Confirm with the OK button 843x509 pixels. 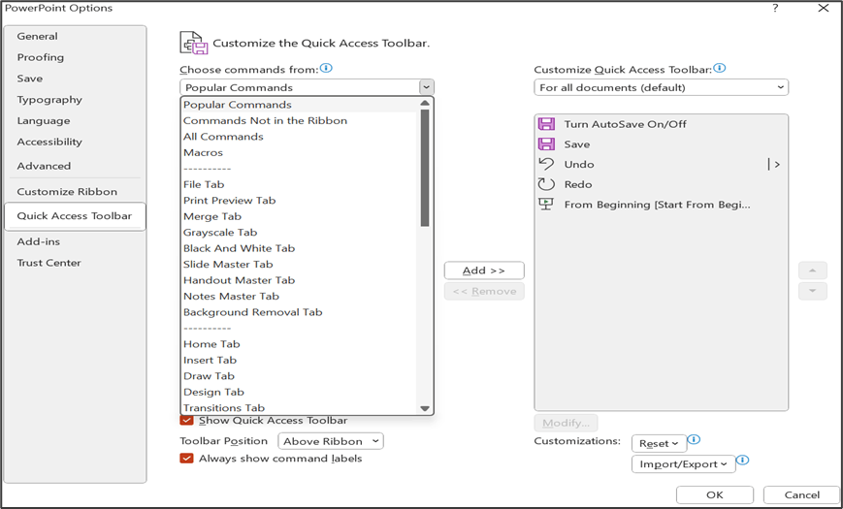[x=715, y=494]
